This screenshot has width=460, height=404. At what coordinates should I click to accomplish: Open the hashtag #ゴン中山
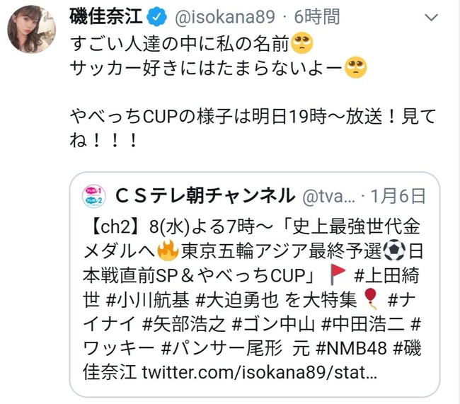click(273, 324)
